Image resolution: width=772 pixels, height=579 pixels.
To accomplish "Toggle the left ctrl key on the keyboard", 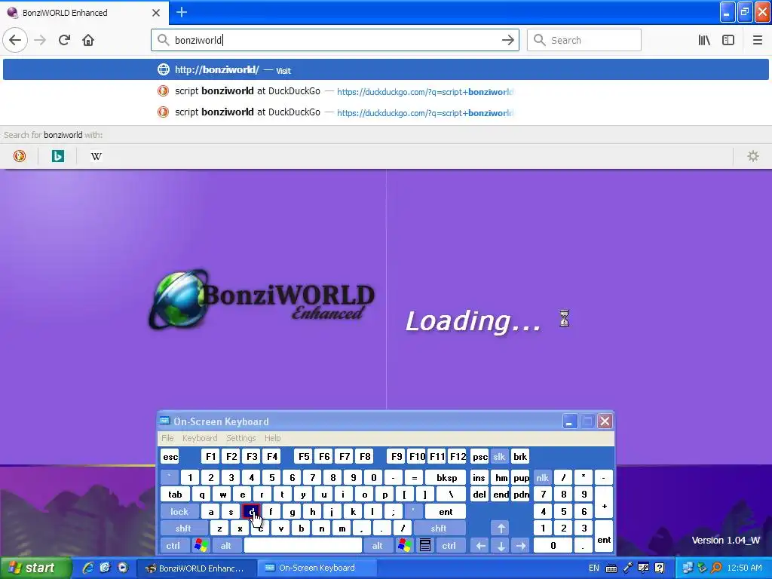I will pyautogui.click(x=173, y=546).
